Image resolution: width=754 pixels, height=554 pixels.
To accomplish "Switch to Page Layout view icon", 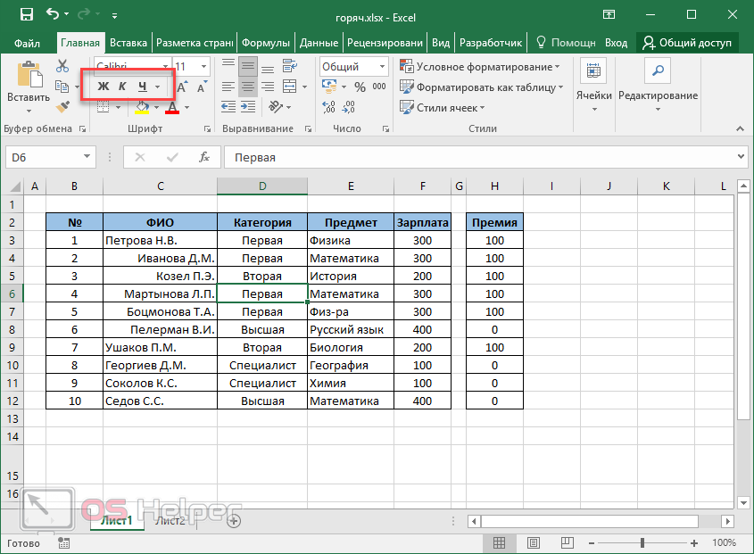I will [533, 542].
